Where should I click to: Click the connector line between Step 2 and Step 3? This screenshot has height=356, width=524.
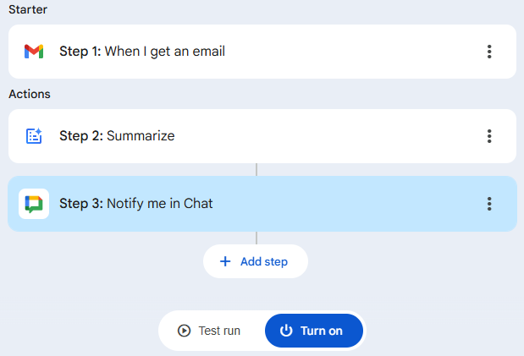(256, 169)
